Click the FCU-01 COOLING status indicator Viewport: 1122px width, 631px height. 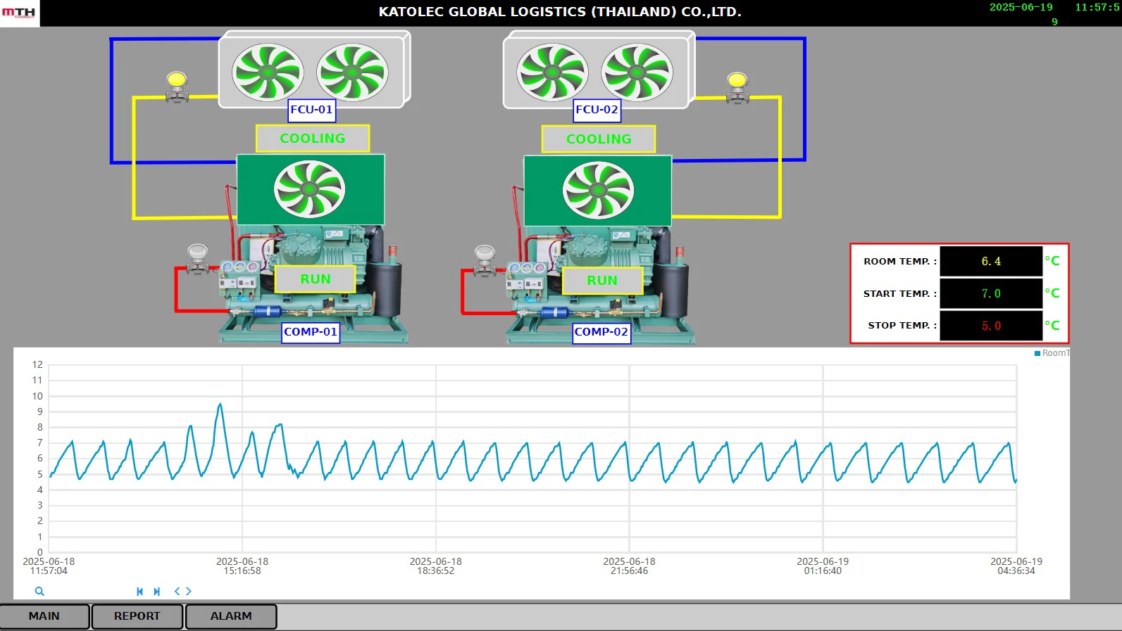[x=313, y=139]
